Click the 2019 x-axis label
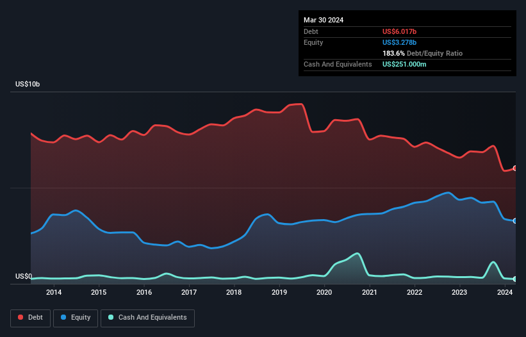526x337 pixels. point(279,292)
